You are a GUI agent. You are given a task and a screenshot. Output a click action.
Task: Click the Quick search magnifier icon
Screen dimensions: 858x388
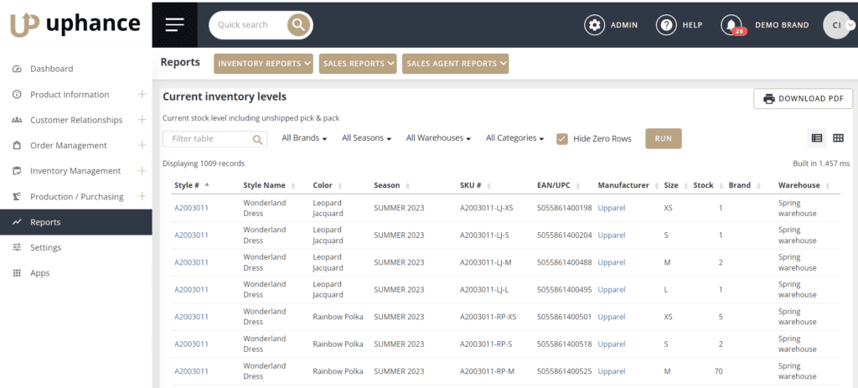[298, 24]
